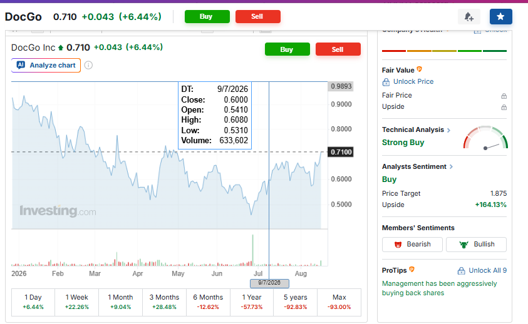
Task: Click the Upside lock icon under Fair Value
Action: 504,108
